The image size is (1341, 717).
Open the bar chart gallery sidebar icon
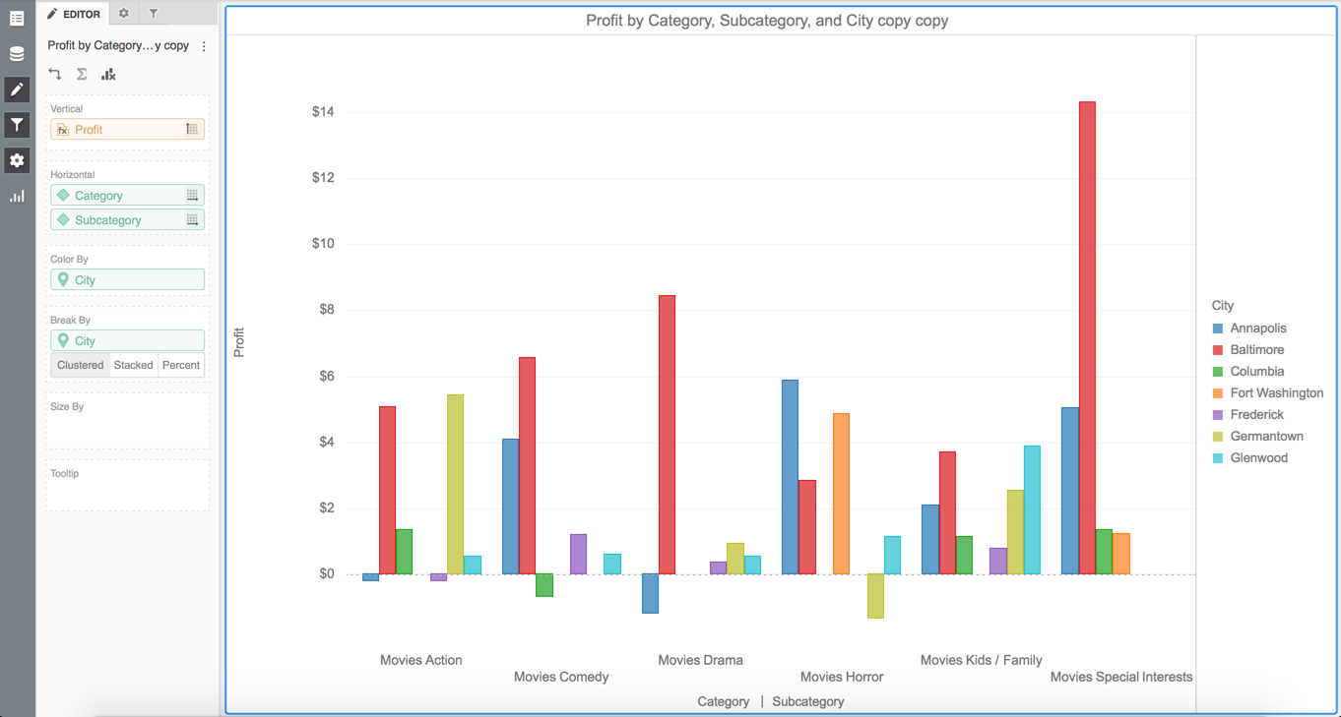click(17, 196)
